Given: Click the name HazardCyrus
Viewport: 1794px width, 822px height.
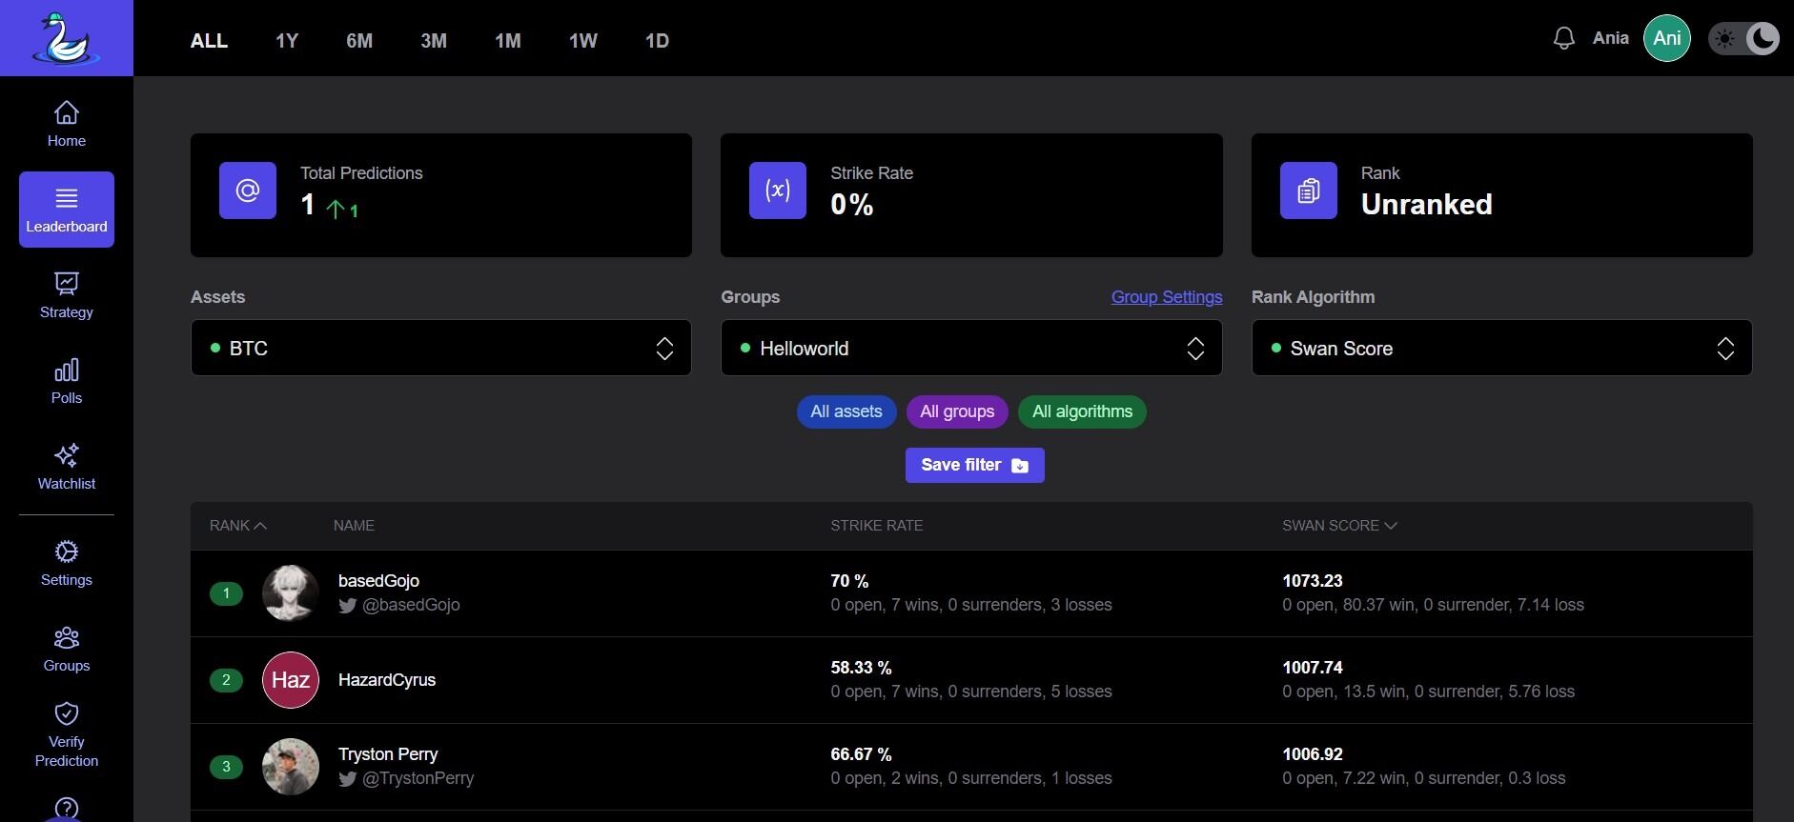Looking at the screenshot, I should [x=387, y=680].
